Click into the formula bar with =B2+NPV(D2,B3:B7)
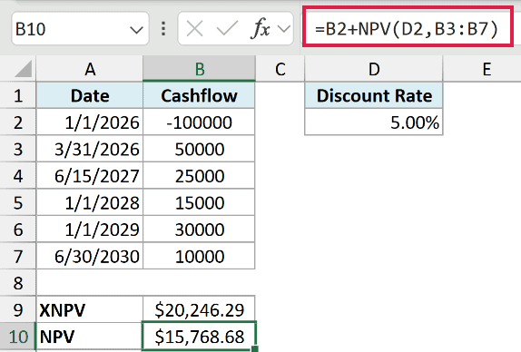This screenshot has height=352, width=521. tap(408, 26)
